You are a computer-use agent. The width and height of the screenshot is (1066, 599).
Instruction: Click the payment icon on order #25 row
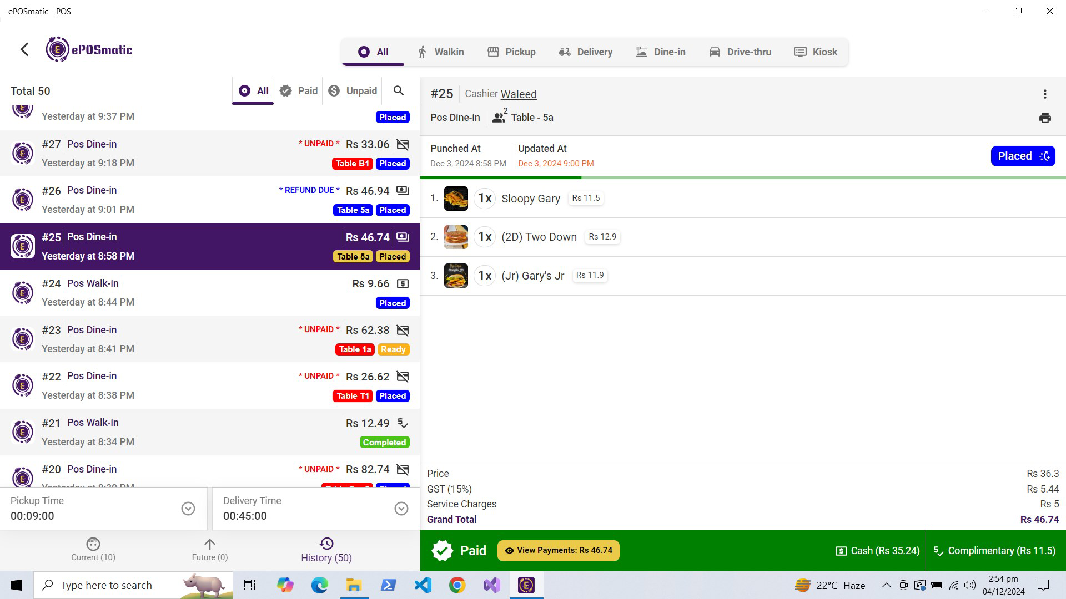pyautogui.click(x=403, y=237)
